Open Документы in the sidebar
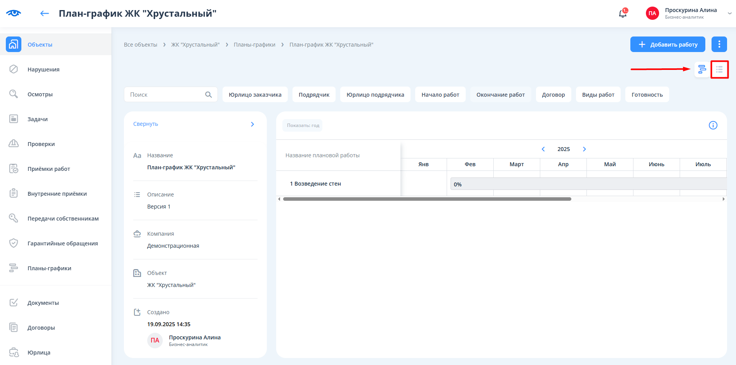This screenshot has width=736, height=365. [43, 303]
